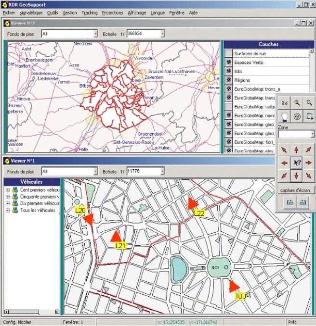Pan the map up with the north arrow
The width and height of the screenshot is (316, 326).
coord(297,150)
